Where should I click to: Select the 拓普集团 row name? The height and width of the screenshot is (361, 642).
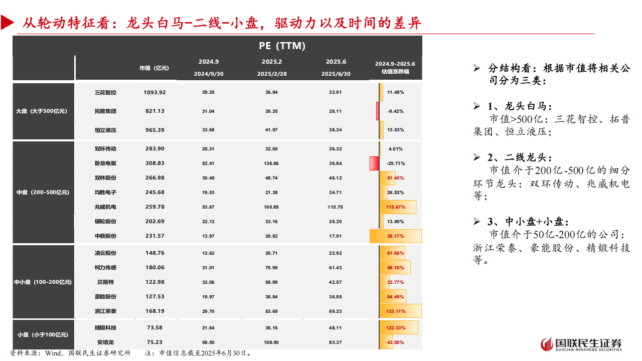[x=105, y=111]
